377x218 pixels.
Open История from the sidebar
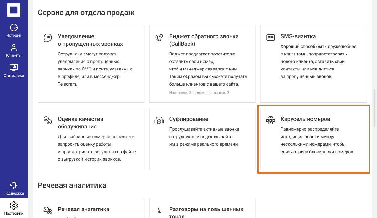click(x=14, y=30)
